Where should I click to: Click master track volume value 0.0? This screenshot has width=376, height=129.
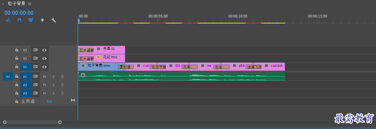click(x=49, y=102)
